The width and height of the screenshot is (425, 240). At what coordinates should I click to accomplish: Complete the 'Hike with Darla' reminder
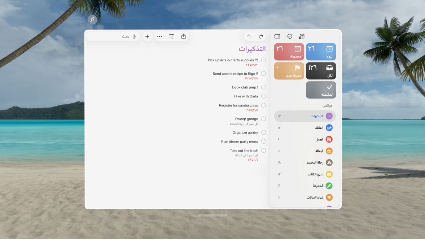coord(263,96)
